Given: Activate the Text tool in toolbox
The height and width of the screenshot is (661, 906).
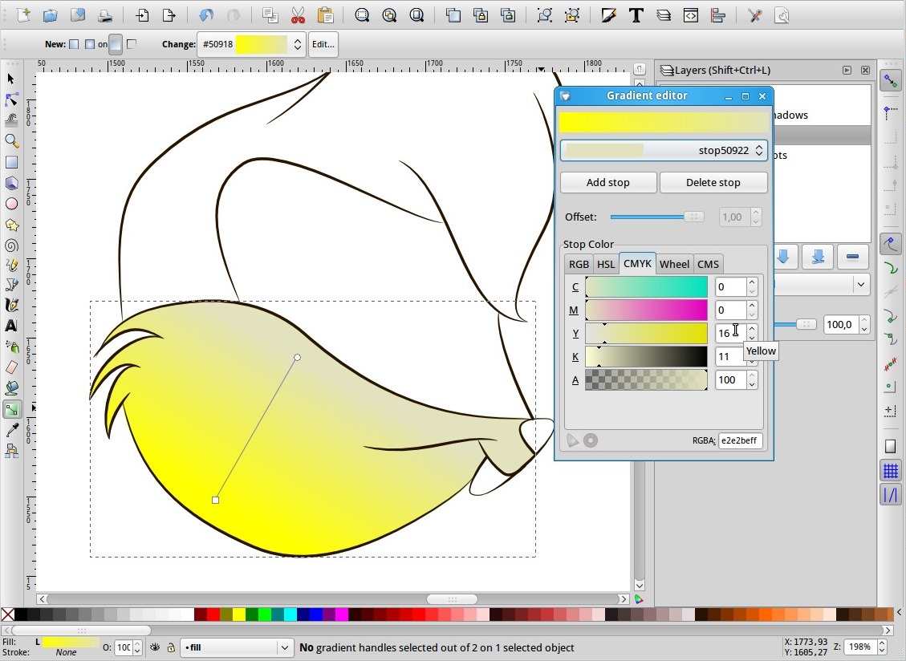Looking at the screenshot, I should pyautogui.click(x=11, y=326).
